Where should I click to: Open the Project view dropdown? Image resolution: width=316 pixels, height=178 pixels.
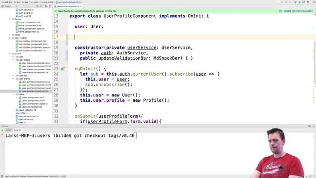(x=16, y=6)
